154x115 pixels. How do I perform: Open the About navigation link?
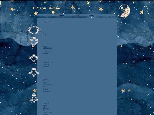tap(76, 15)
